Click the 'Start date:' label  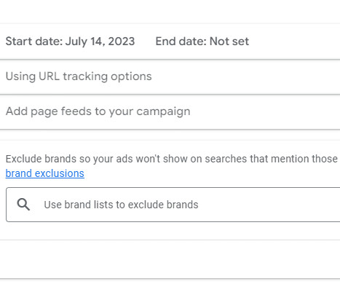[x=34, y=42]
